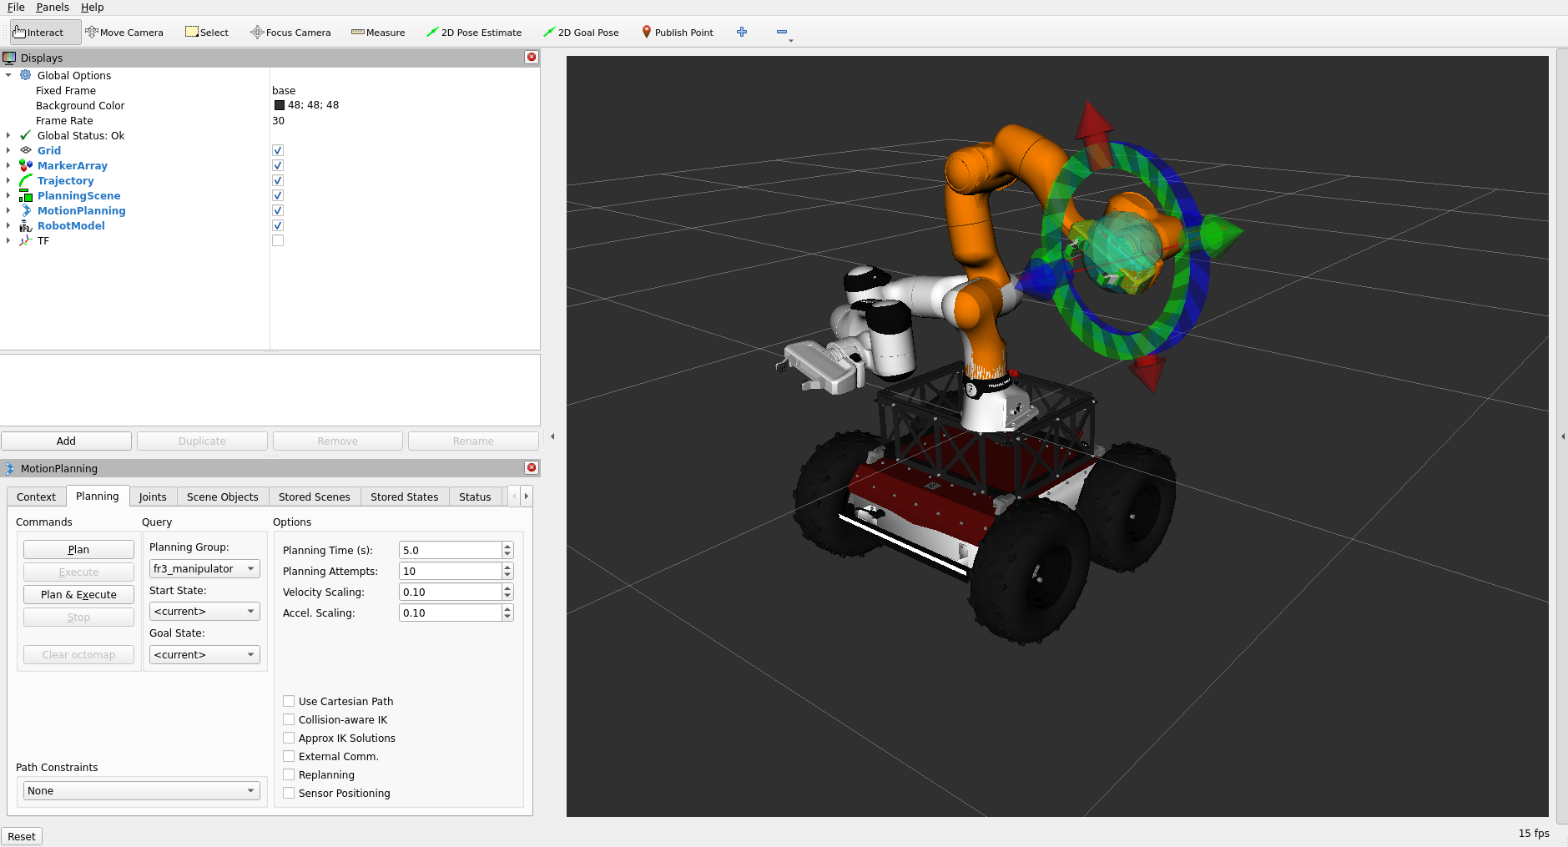The width and height of the screenshot is (1568, 847).
Task: Pick the Measure tool
Action: coord(378,33)
